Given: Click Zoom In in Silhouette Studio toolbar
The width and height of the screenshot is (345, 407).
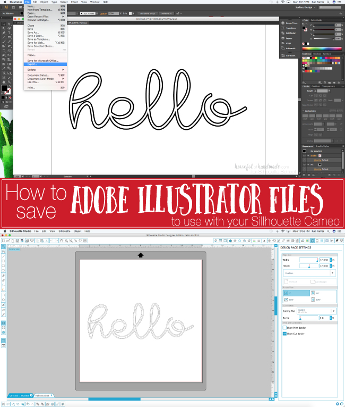Looking at the screenshot, I should tap(66, 240).
